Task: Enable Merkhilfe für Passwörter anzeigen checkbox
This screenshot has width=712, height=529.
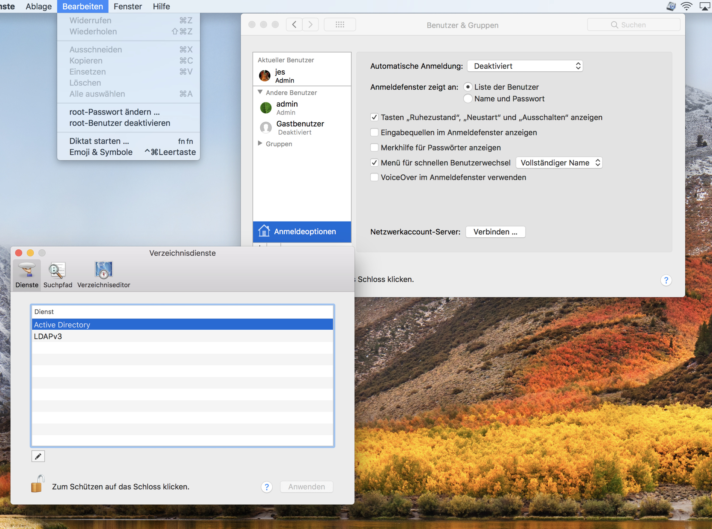Action: click(374, 148)
